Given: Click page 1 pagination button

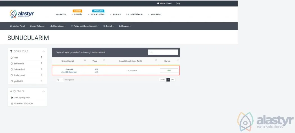Looking at the screenshot, I should tap(168, 80).
